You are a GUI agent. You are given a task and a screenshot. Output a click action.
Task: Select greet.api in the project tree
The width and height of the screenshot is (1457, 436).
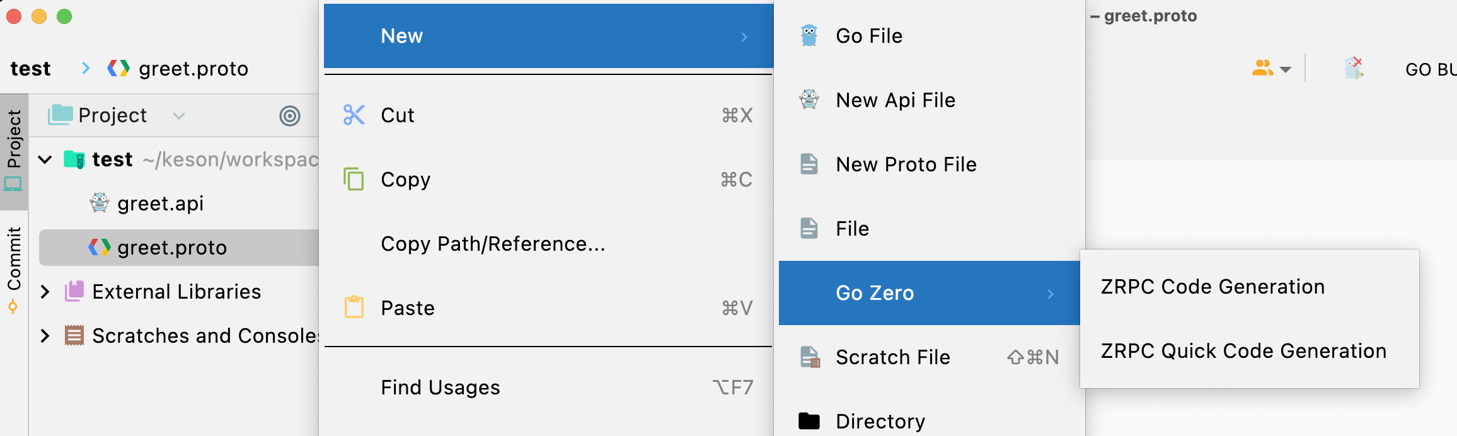tap(160, 204)
